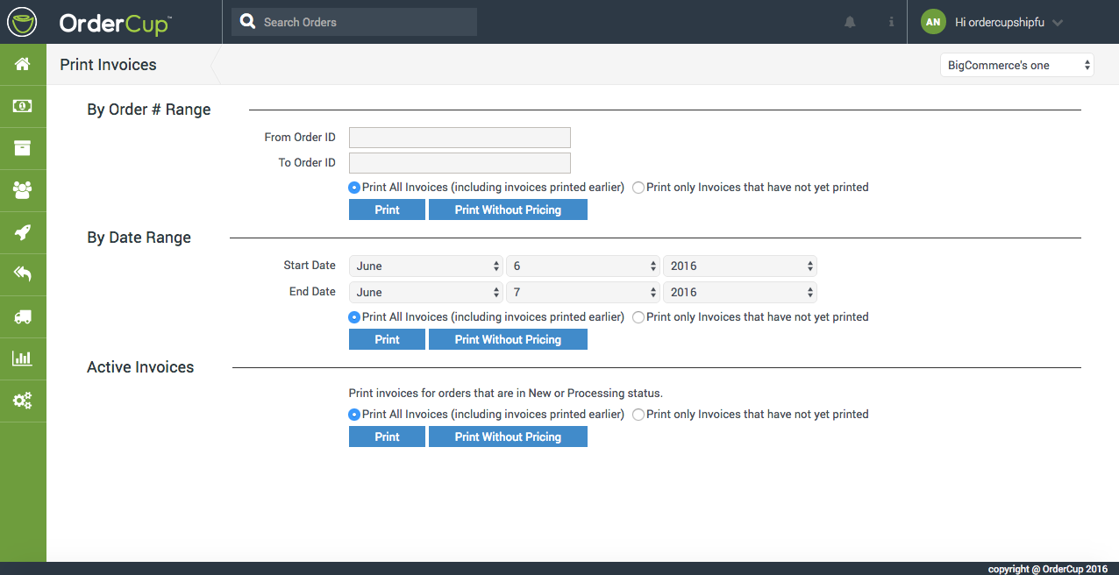Open the shipping truck sidebar icon
This screenshot has height=575, width=1119.
[x=23, y=316]
